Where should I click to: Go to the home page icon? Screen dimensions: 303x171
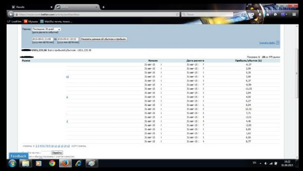(267, 14)
